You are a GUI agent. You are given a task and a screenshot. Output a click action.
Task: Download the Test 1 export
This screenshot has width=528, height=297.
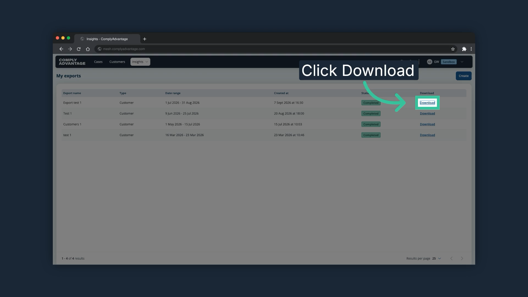point(427,114)
